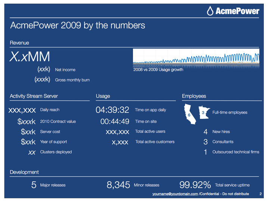
Task: Select the slide title 'AcmePower 2009 by the numbers'
Action: tap(78, 25)
